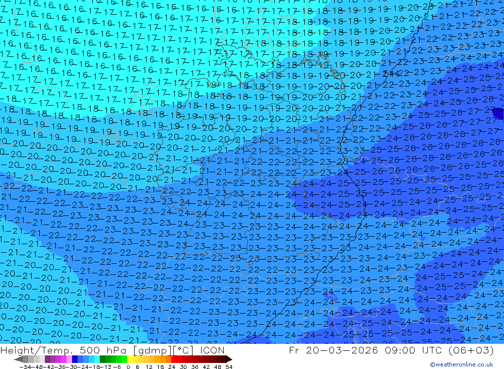
Task: Click the '-6' legend label
Action: tap(117, 367)
